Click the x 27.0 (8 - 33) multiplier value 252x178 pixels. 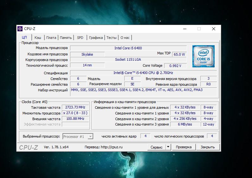tap(75, 113)
